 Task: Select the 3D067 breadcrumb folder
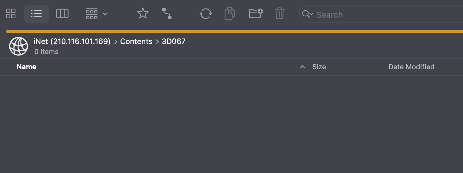pos(174,41)
